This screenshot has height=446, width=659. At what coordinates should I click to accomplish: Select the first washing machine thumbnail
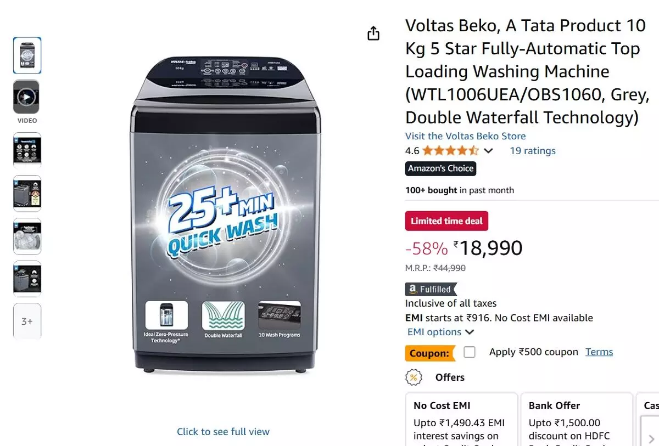[27, 55]
